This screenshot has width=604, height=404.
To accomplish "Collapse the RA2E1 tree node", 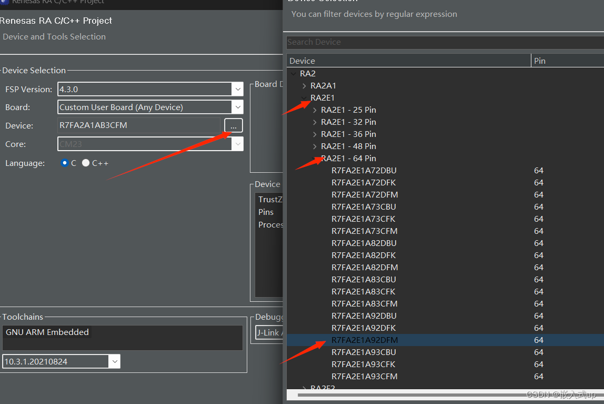I will (304, 97).
